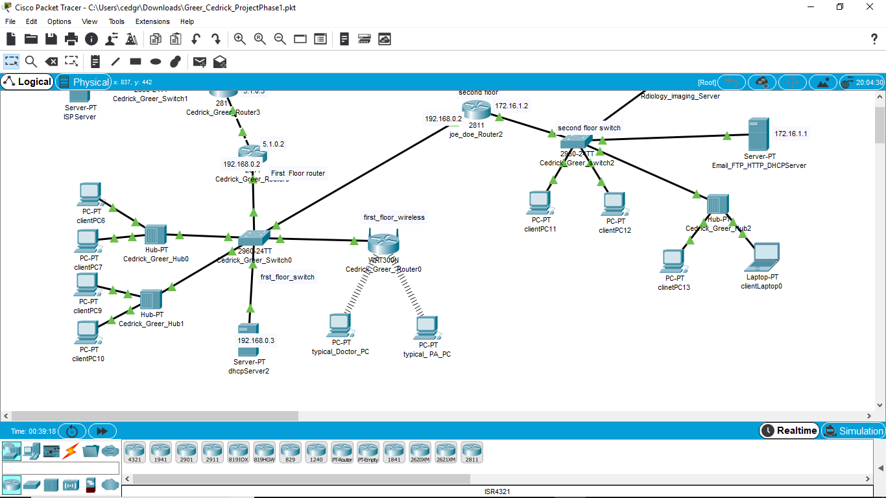Choose the End Devices category

pyautogui.click(x=31, y=451)
